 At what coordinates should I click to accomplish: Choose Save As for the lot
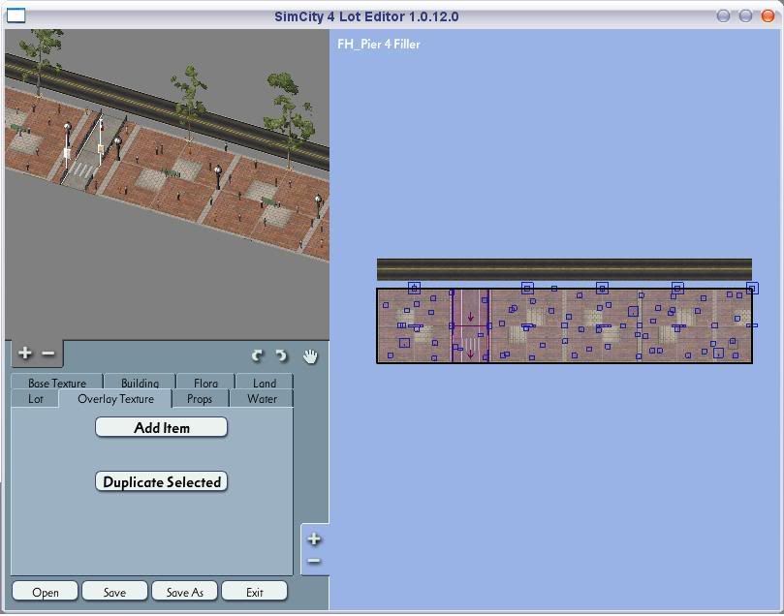tap(184, 592)
